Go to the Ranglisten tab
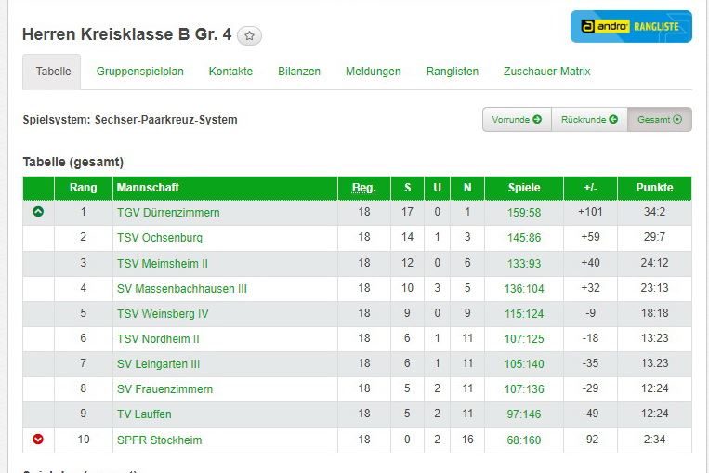The image size is (709, 473). coord(453,72)
